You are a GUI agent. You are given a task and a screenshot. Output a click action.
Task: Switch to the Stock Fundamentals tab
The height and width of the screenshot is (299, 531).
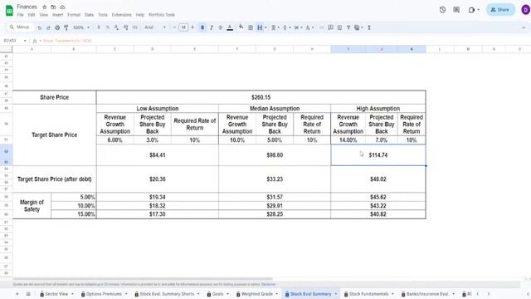(368, 294)
